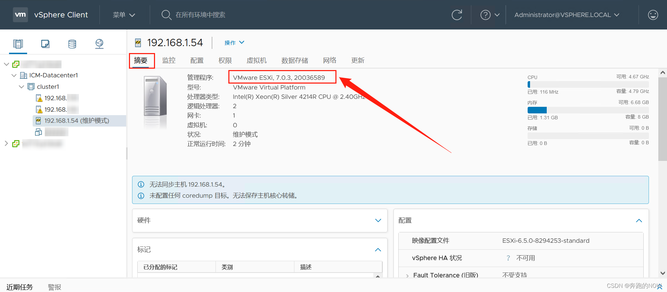
Task: Refresh using the circular arrow icon
Action: tap(457, 15)
